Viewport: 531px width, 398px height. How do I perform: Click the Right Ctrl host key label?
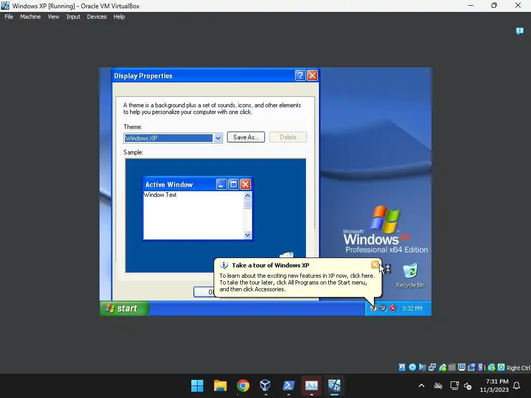click(518, 368)
